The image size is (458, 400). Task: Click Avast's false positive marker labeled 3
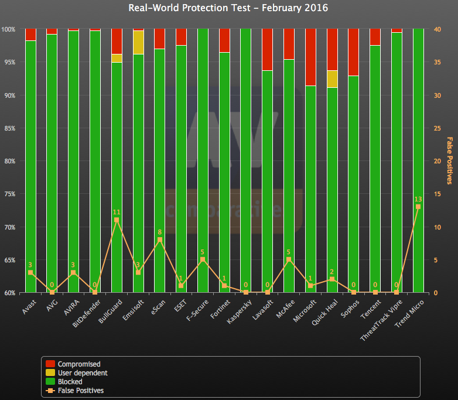[x=30, y=273]
